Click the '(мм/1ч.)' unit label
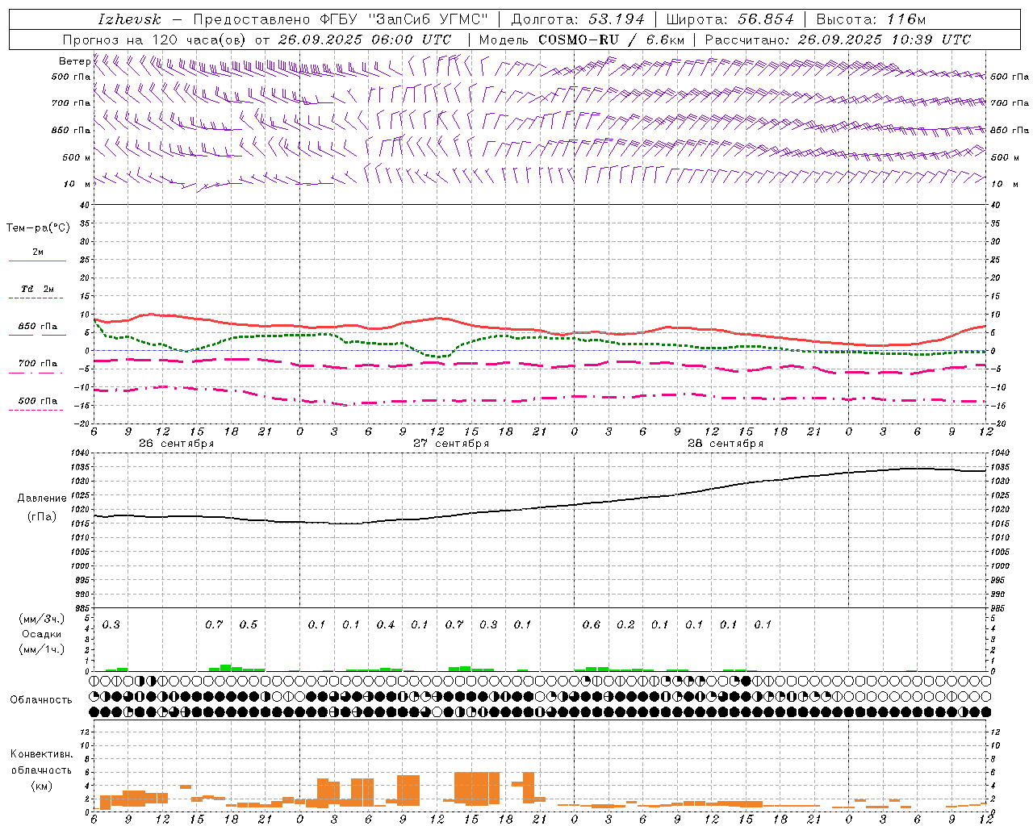Viewport: 1033px width, 826px height. click(x=42, y=649)
